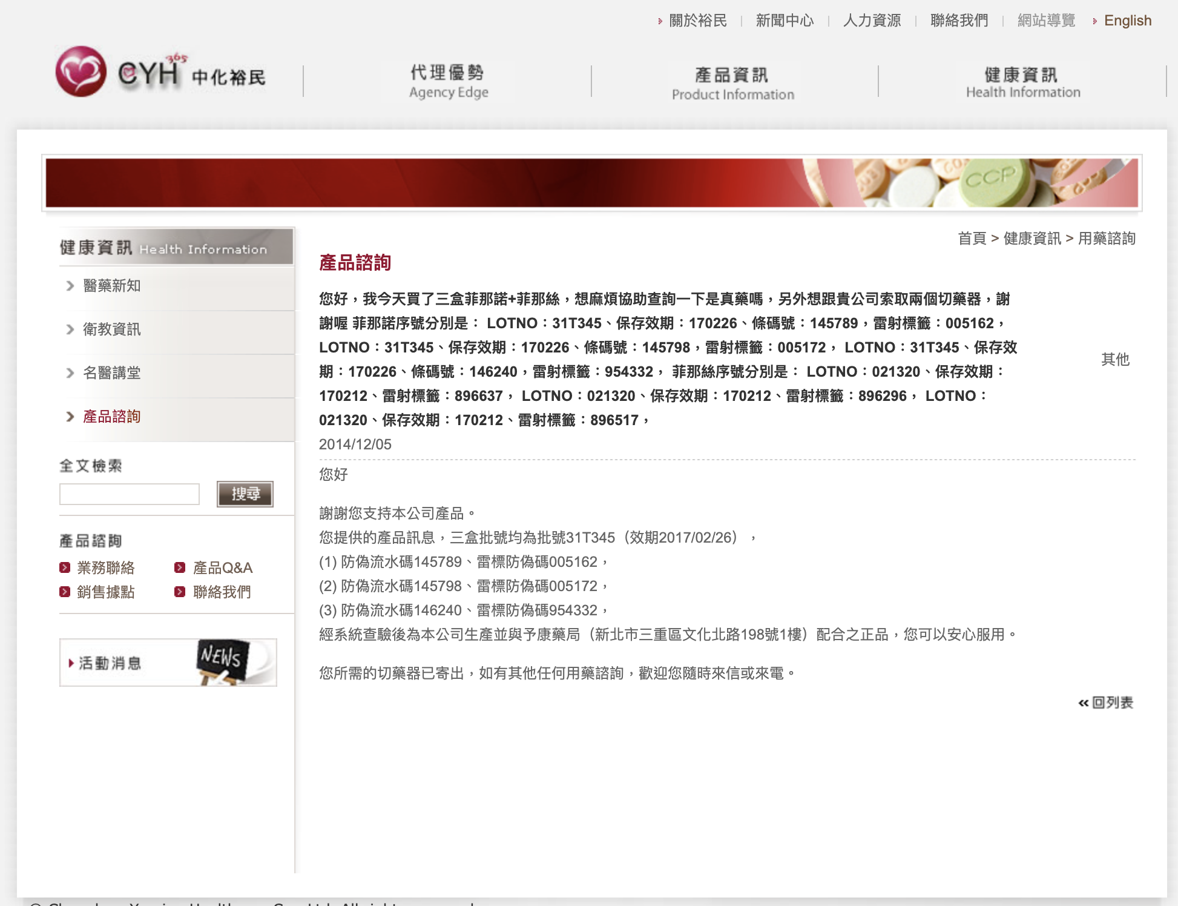Open 聯絡我們 under 產品諮詢 section
The image size is (1178, 906).
coord(222,592)
